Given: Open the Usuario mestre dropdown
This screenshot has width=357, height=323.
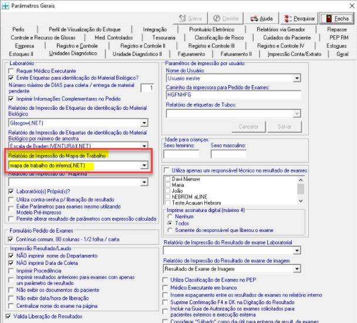Looking at the screenshot, I should (x=297, y=78).
